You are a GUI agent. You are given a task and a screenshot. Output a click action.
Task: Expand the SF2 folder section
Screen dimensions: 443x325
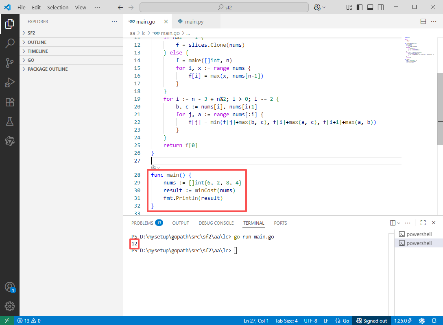click(71, 33)
